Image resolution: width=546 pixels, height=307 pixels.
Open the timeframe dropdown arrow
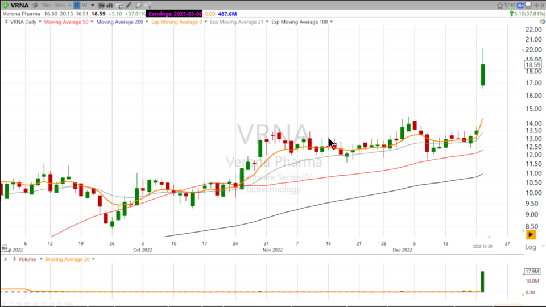pos(93,5)
